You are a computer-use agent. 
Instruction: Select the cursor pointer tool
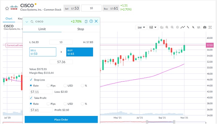(193, 27)
